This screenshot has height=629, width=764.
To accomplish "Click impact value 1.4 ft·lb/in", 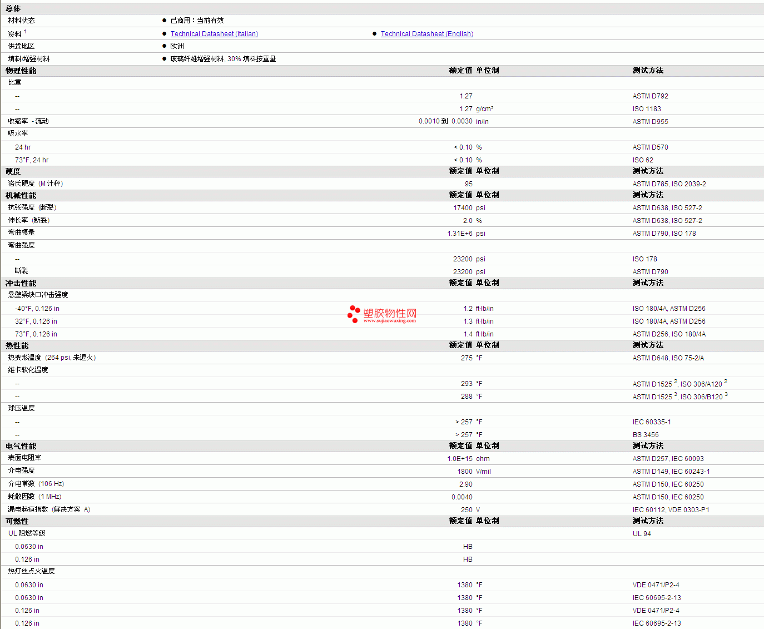I will 478,334.
